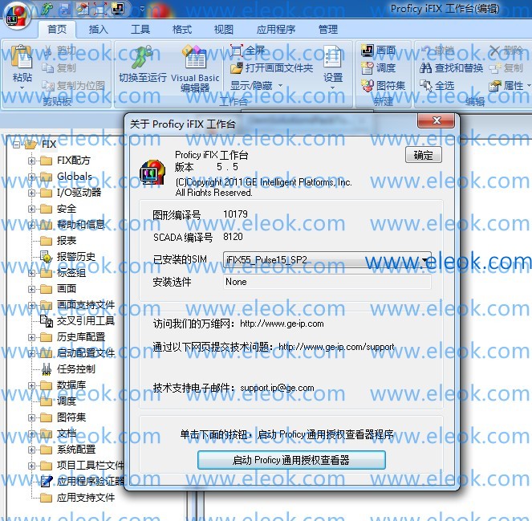Click the Paste (粘贴) icon

(x=22, y=57)
